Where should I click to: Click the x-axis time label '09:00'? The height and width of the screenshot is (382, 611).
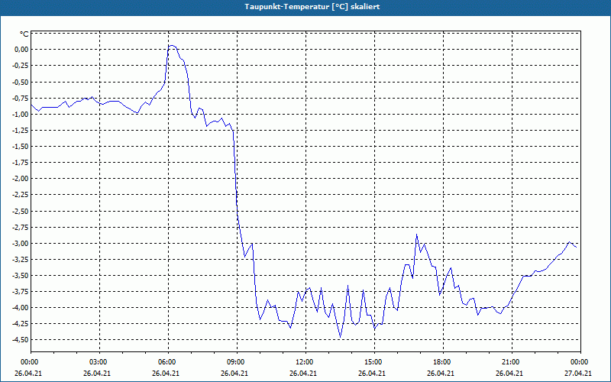point(235,362)
